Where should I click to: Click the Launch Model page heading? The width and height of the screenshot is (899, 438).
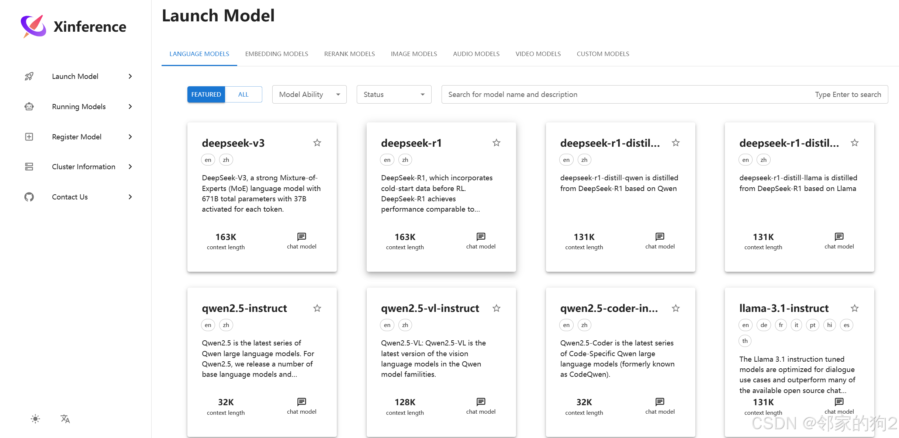tap(218, 16)
